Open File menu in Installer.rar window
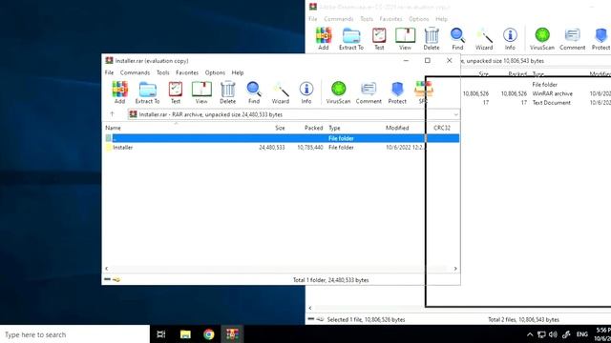The height and width of the screenshot is (343, 611). [109, 72]
